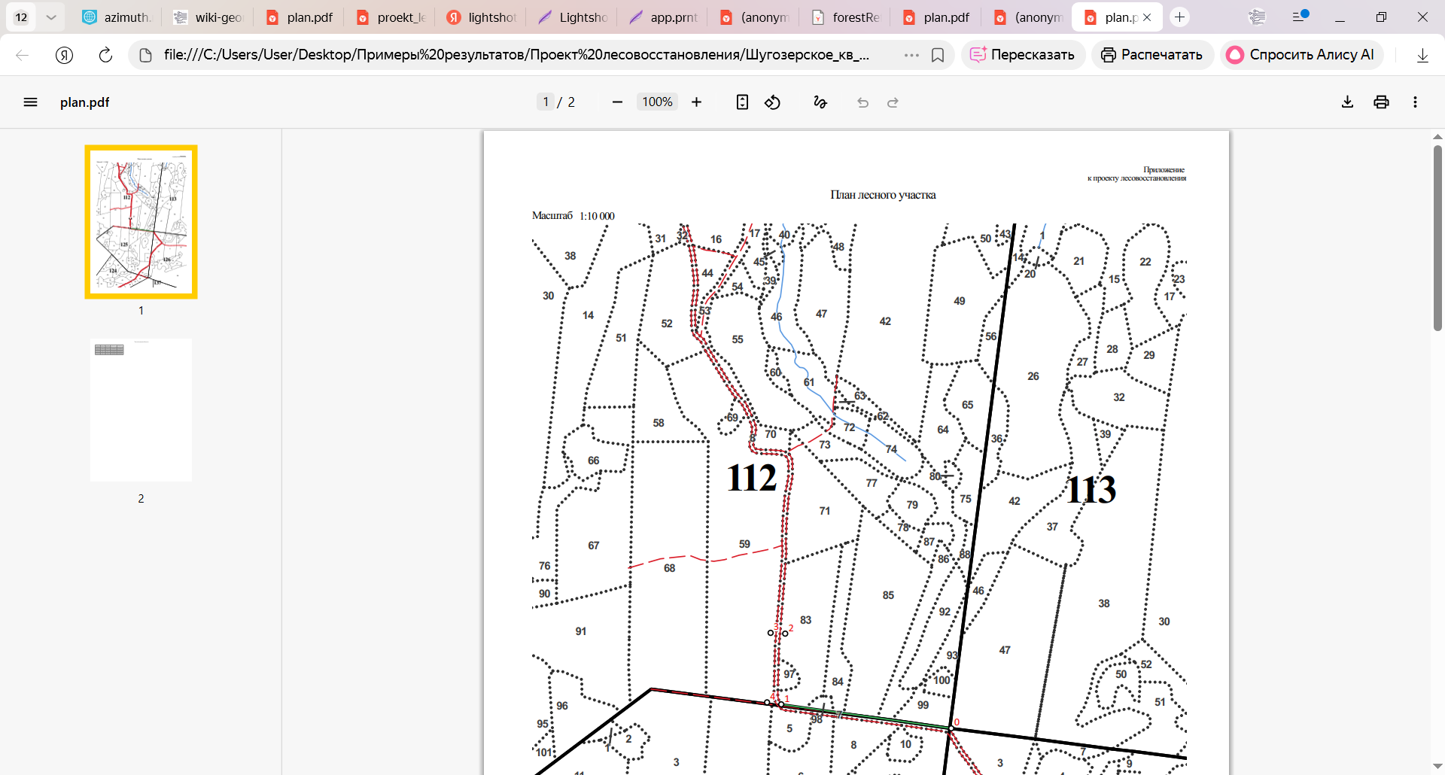Open the tab search dropdown chevron
The height and width of the screenshot is (775, 1445).
pyautogui.click(x=51, y=17)
